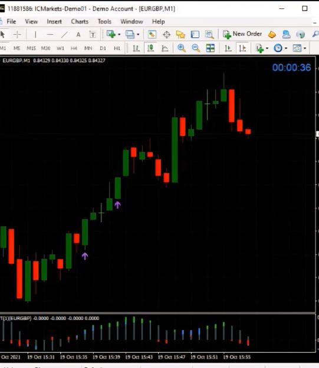
Task: Switch timeframe to MN
Action: (88, 48)
